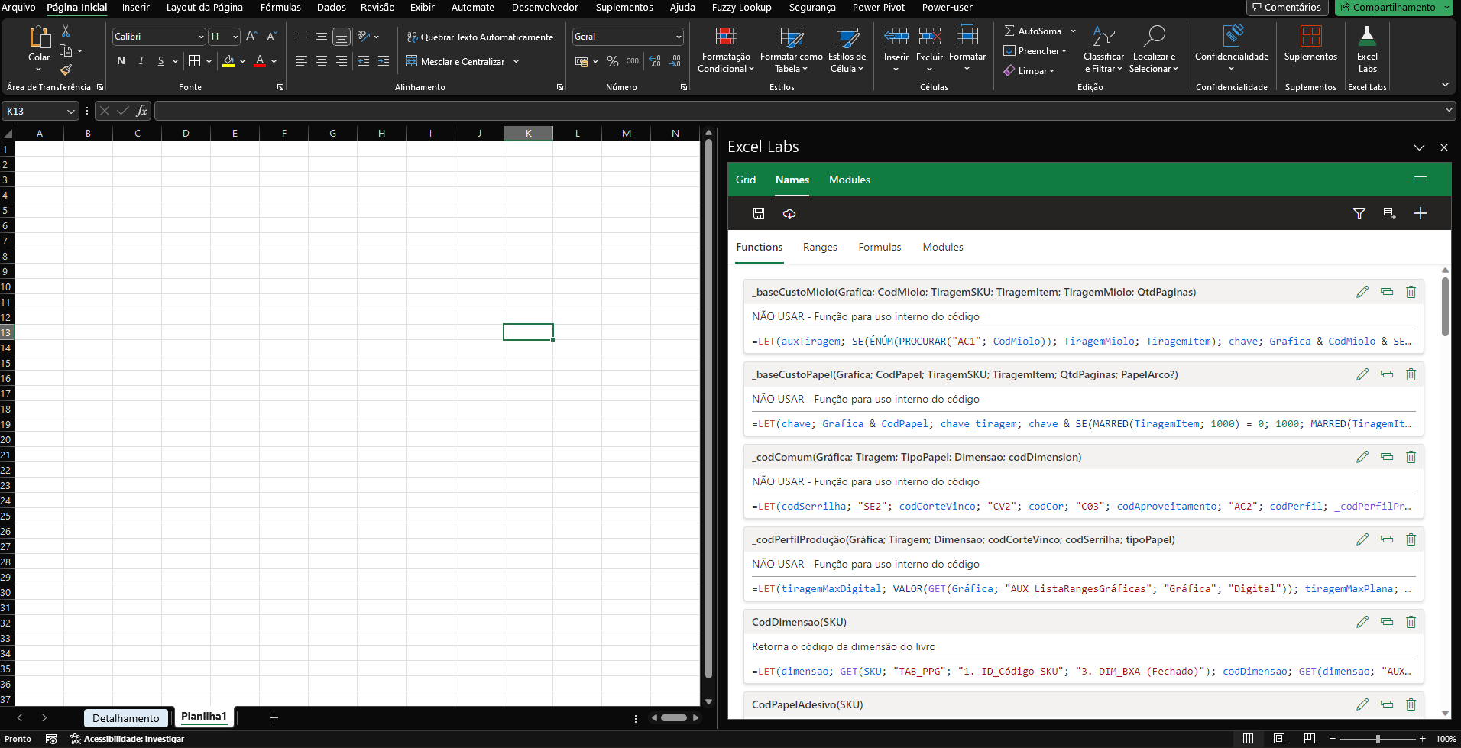
Task: Click the insert function fx icon
Action: tap(141, 111)
